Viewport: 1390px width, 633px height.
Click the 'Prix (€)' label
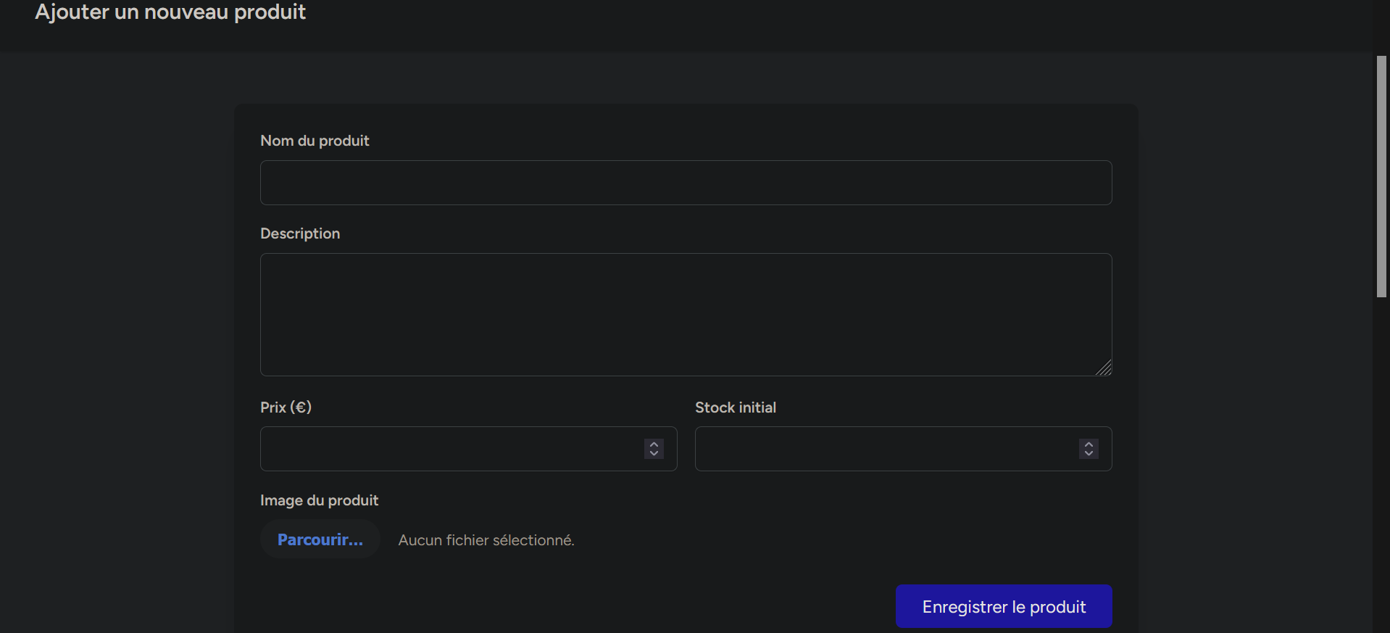pyautogui.click(x=286, y=407)
